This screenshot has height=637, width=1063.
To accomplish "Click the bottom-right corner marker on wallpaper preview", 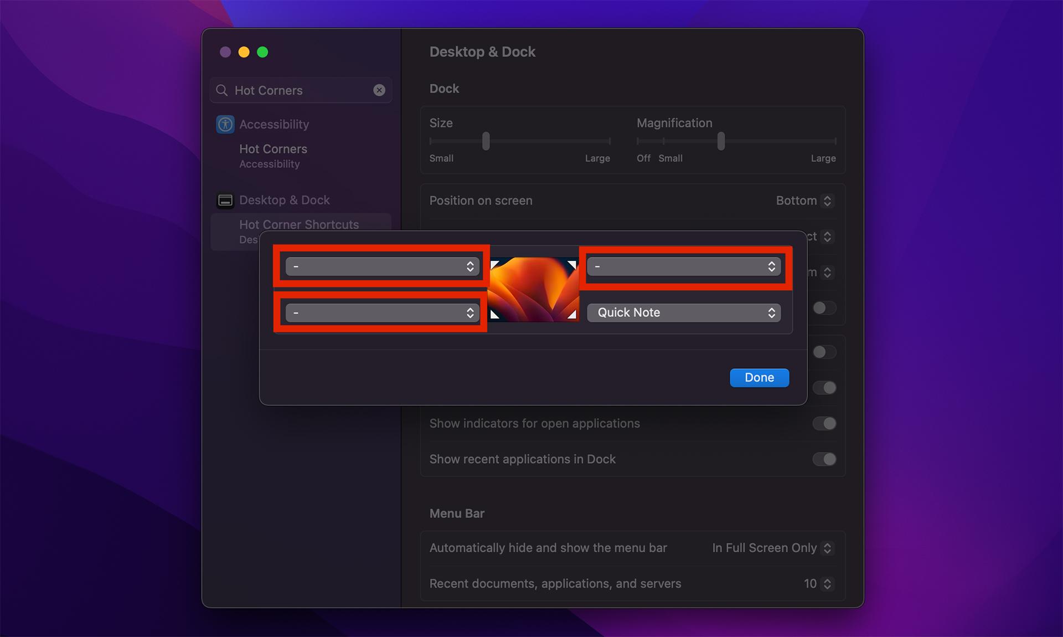I will pyautogui.click(x=572, y=315).
